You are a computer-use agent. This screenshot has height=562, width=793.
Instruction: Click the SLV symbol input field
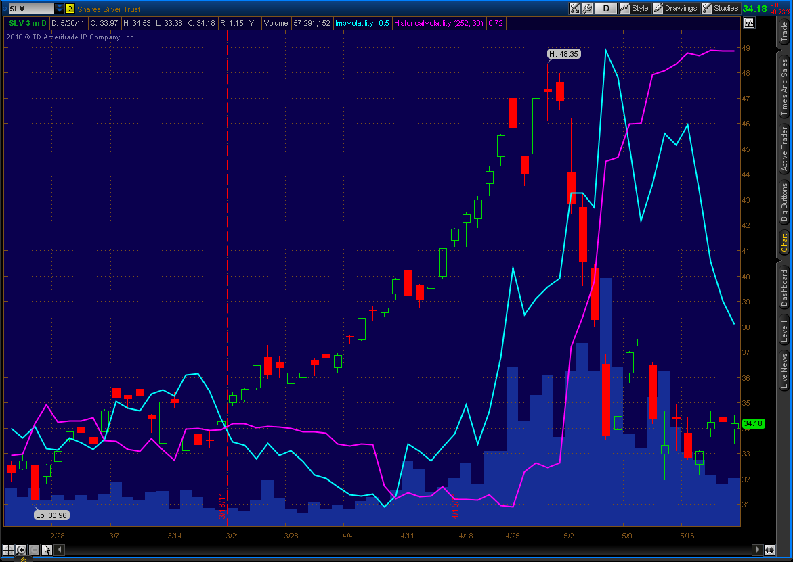coord(31,9)
